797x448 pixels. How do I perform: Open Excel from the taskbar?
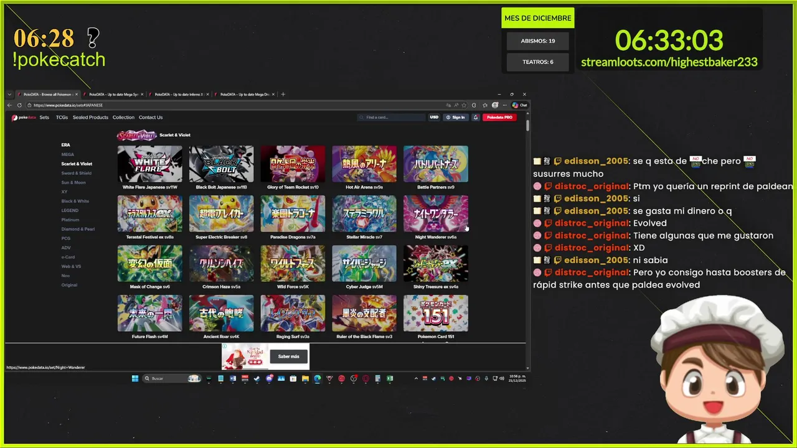[389, 378]
